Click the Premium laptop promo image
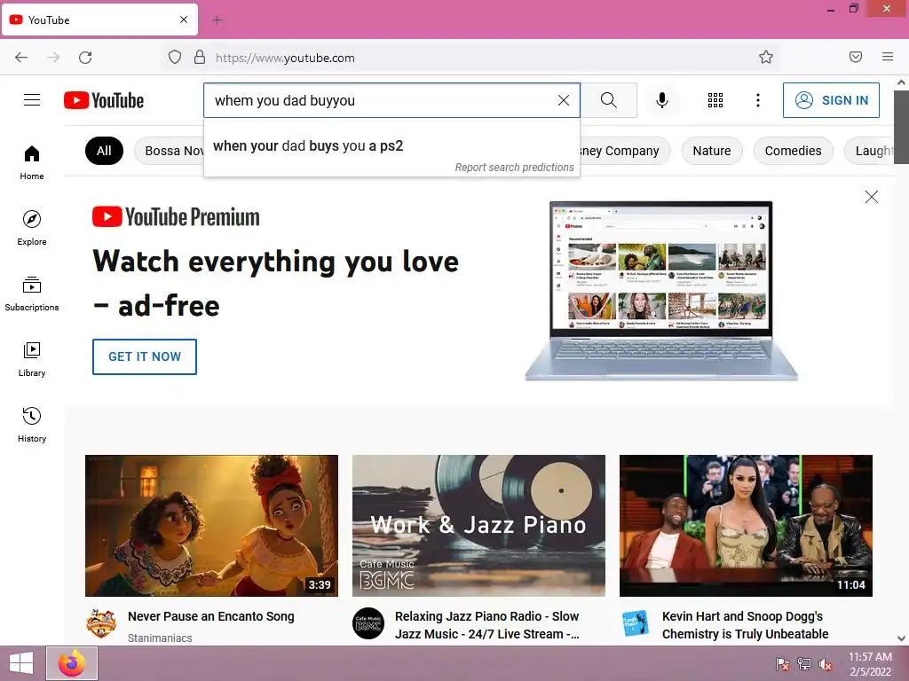909x681 pixels. coord(660,291)
